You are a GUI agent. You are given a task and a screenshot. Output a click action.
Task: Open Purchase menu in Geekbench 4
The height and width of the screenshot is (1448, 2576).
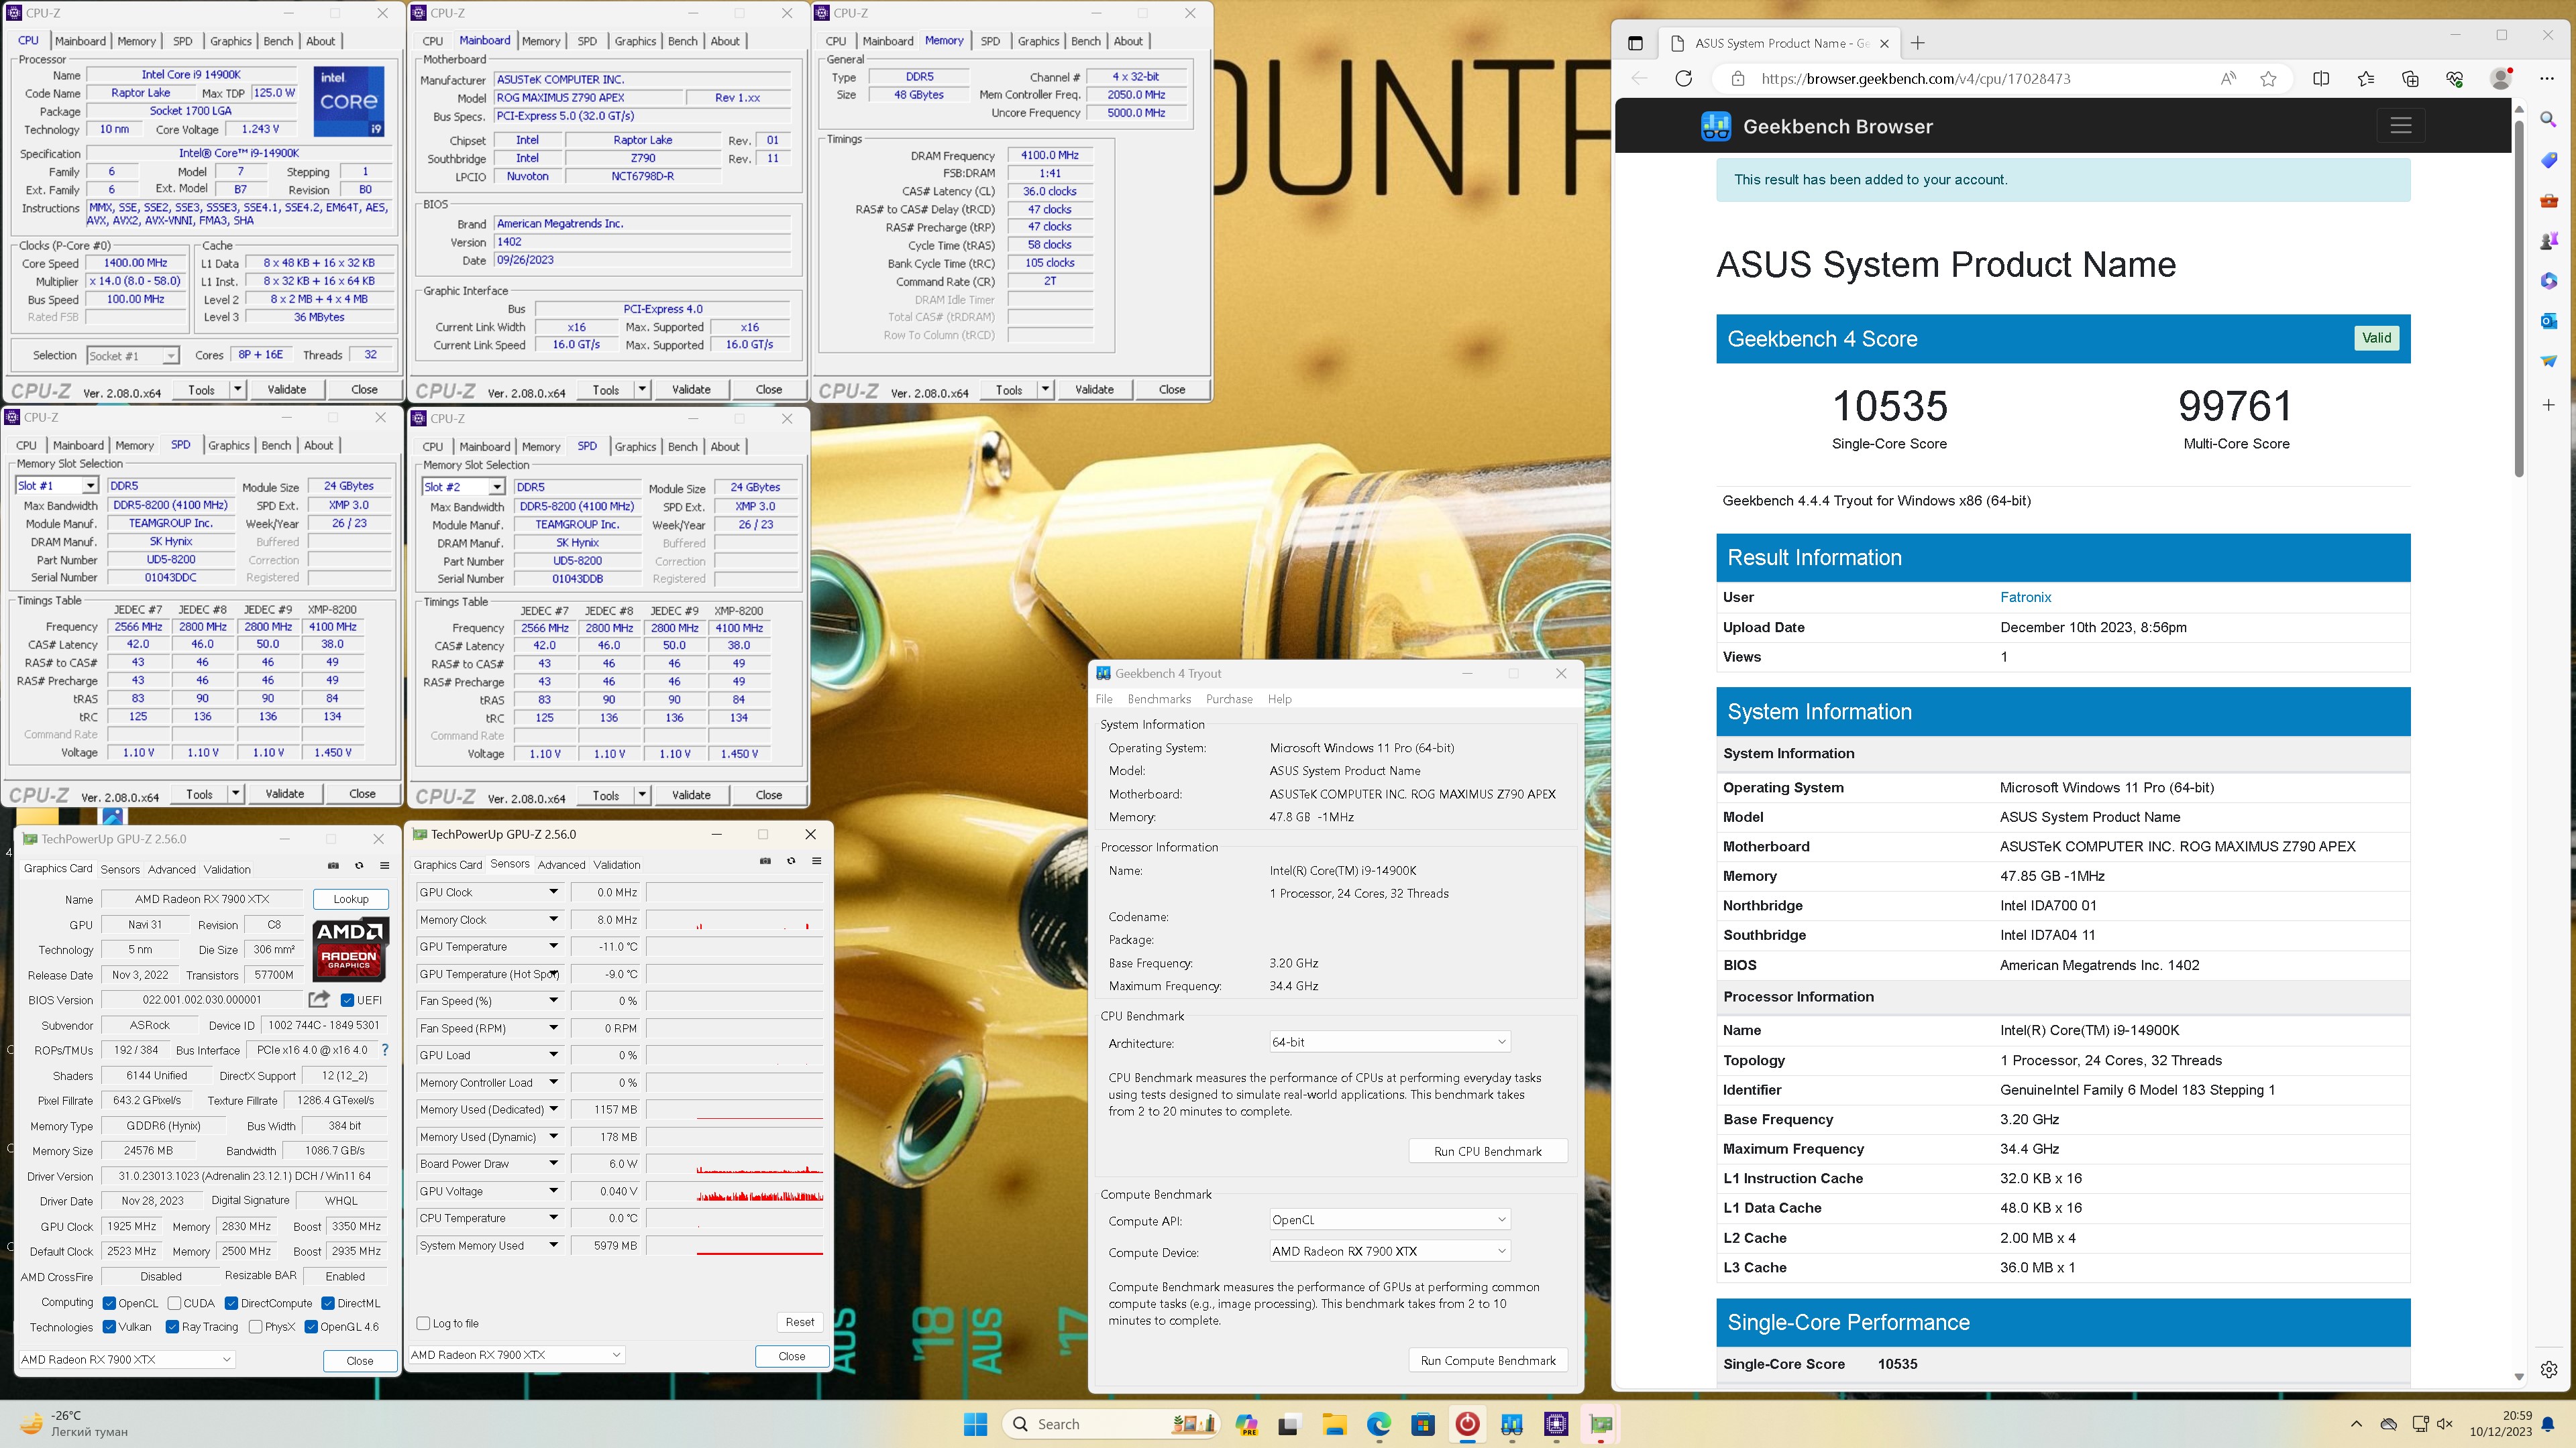point(1229,699)
